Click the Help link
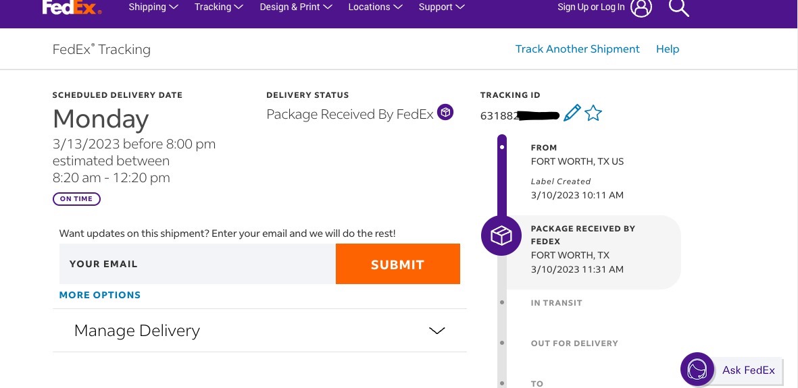 668,49
